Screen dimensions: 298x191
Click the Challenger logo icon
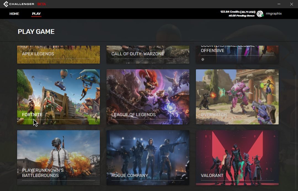tap(6, 4)
